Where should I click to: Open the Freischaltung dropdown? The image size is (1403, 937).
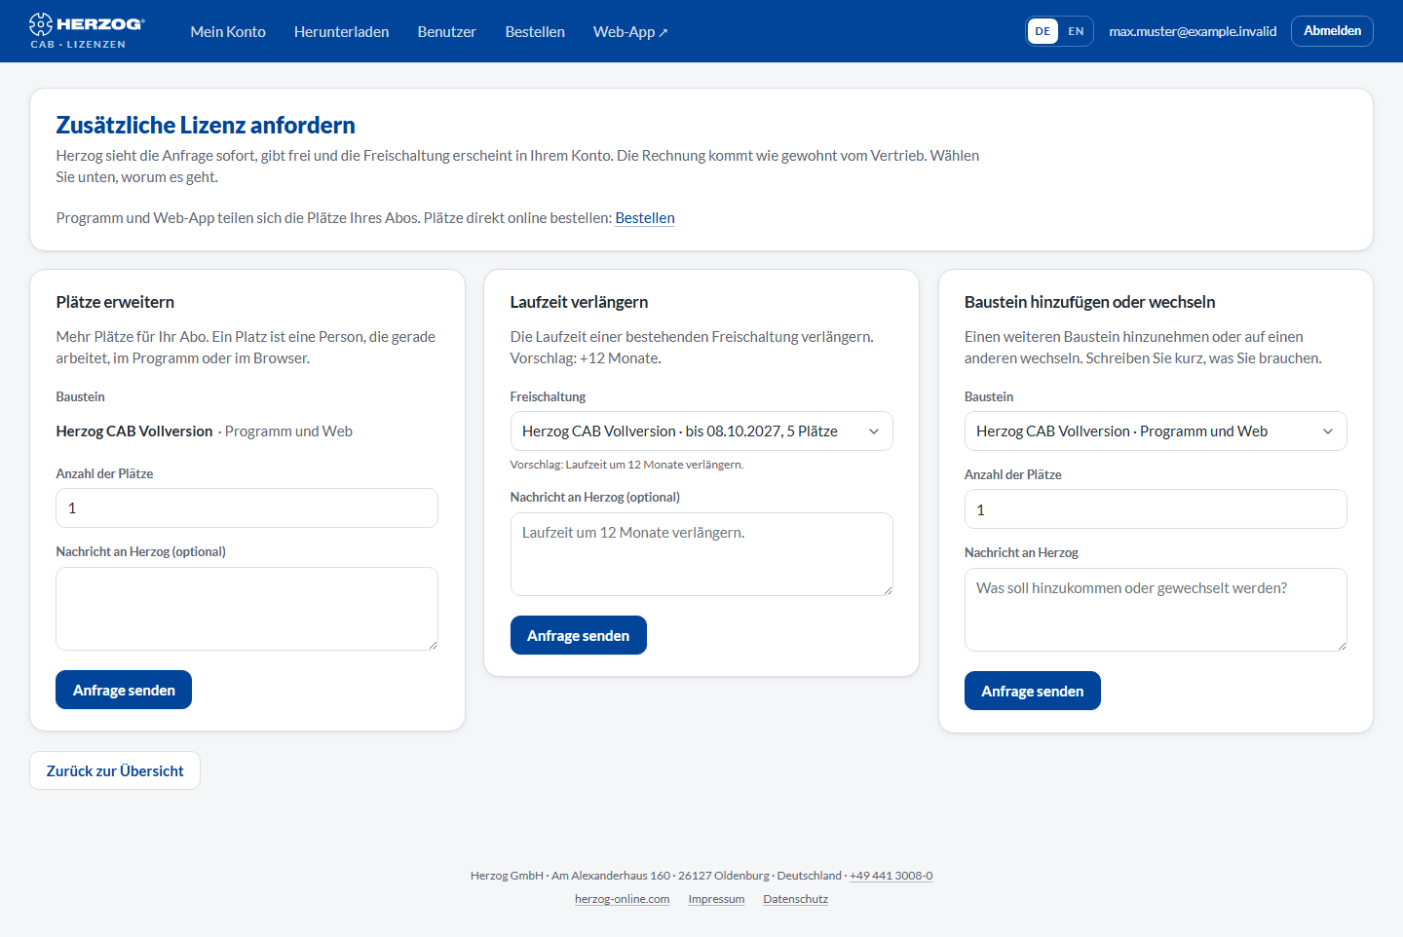coord(701,431)
